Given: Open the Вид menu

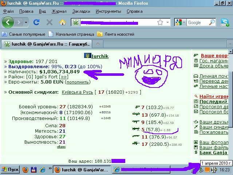Looking at the screenshot, I should point(43,11).
